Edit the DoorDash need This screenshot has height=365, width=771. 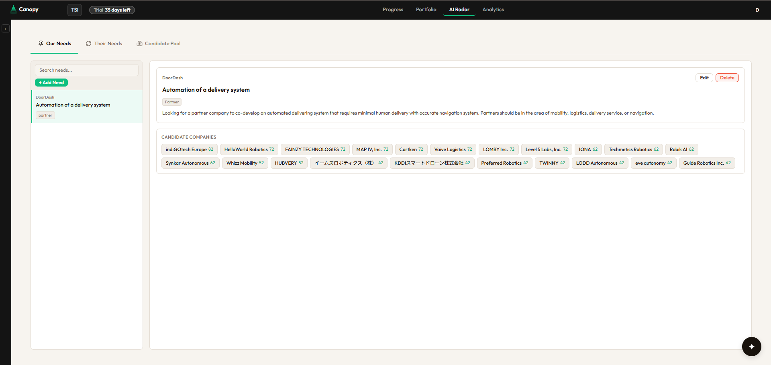(704, 78)
